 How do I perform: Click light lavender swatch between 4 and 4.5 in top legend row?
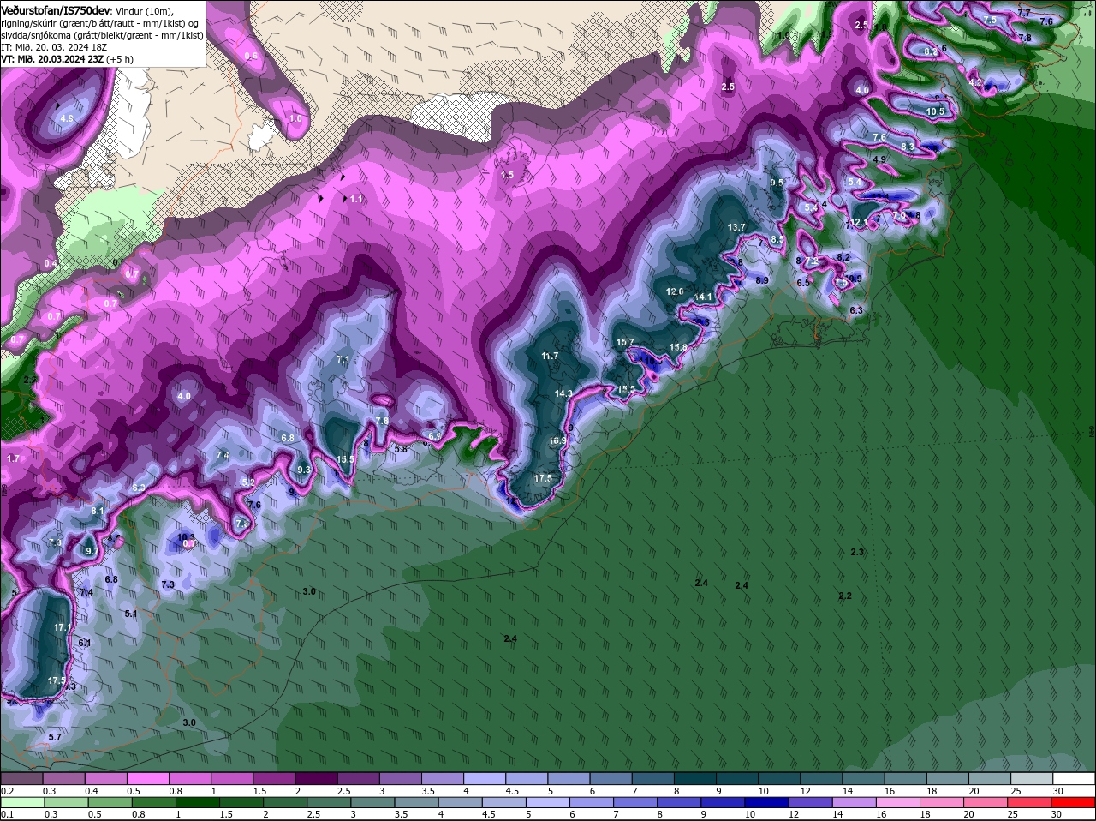[485, 778]
